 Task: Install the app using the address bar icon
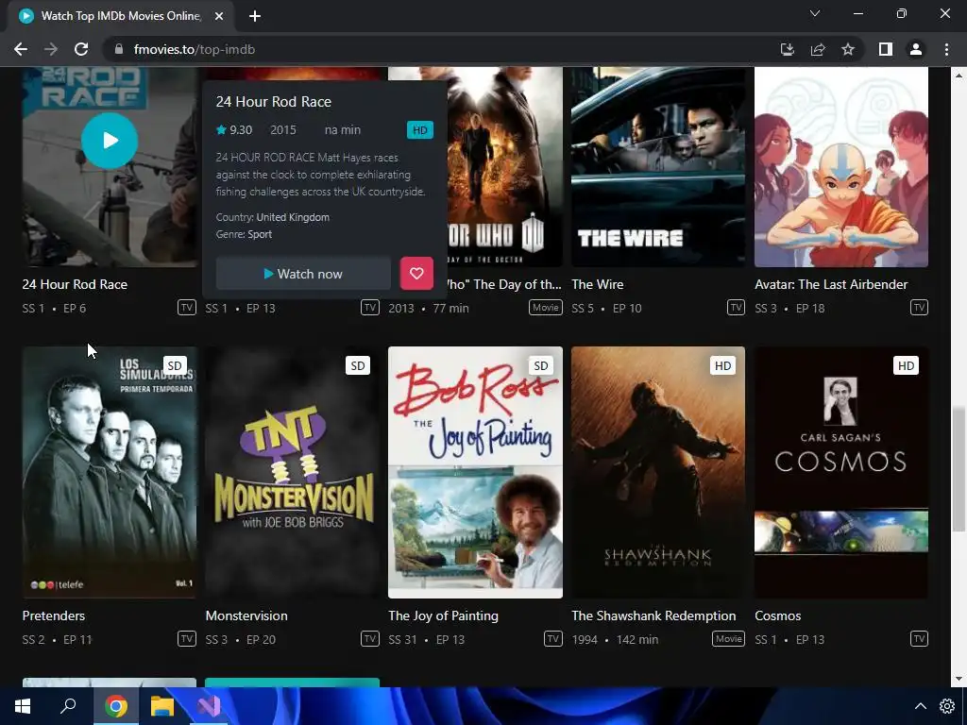[x=787, y=49]
